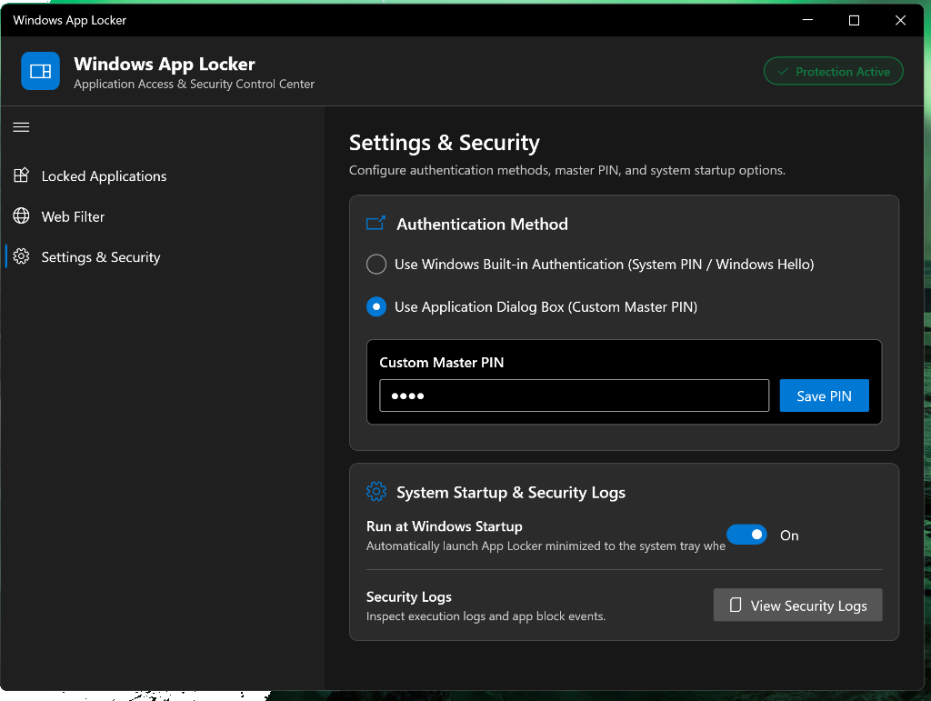The width and height of the screenshot is (931, 701).
Task: Click 'Automatically launch App Locker minimized' description
Action: [x=546, y=546]
